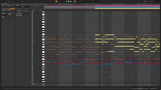
Task: Click the CPU load percentage meter
Action: [x=154, y=1]
